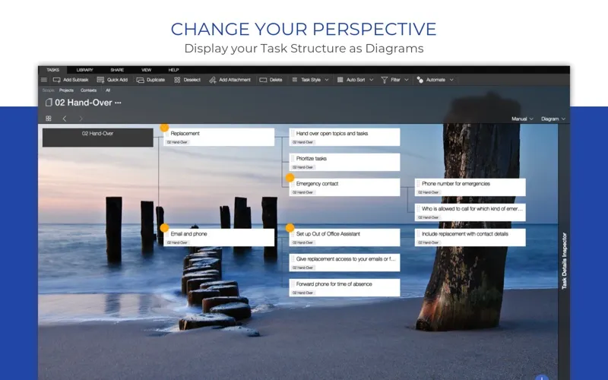Check the Emergency contact checkbox
The image size is (608, 380).
click(293, 184)
